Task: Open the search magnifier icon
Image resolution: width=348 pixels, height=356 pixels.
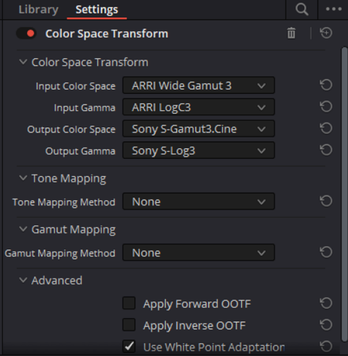Action: pos(302,10)
